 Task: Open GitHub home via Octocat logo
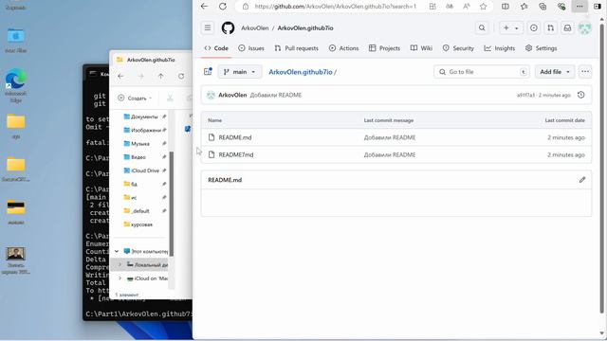(228, 27)
